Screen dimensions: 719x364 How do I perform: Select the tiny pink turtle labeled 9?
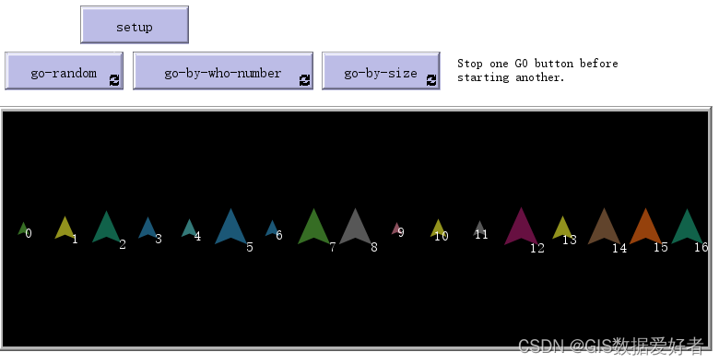(x=396, y=229)
